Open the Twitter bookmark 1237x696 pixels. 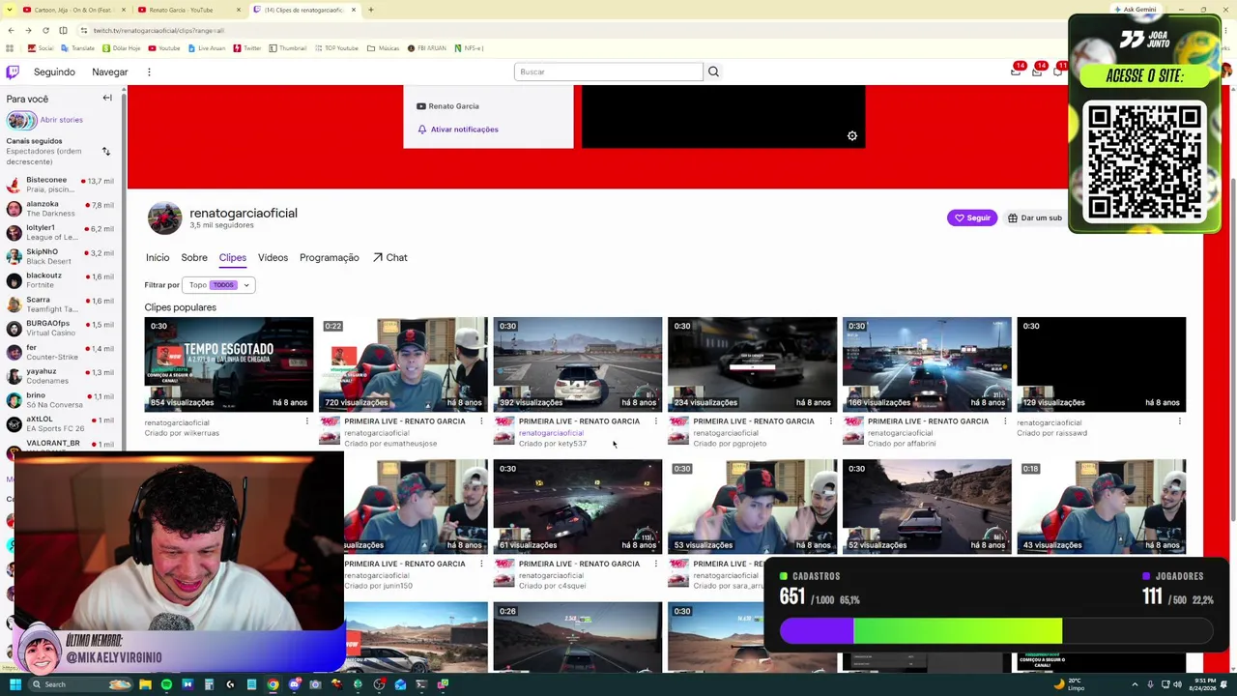pyautogui.click(x=247, y=48)
